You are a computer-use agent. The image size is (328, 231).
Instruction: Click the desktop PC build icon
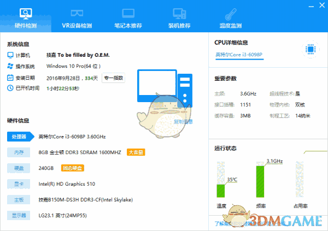(179, 14)
